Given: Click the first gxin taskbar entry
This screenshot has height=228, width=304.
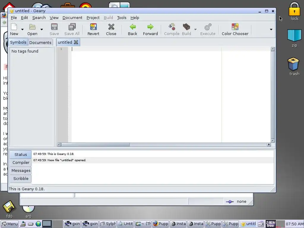Looking at the screenshot, I should coord(72,224).
